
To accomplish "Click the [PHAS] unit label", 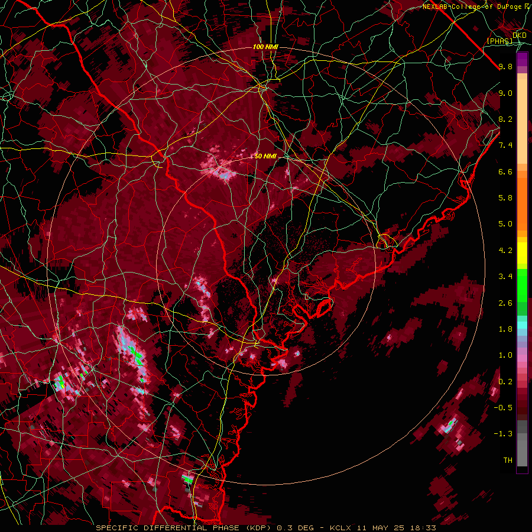I will 499,41.
